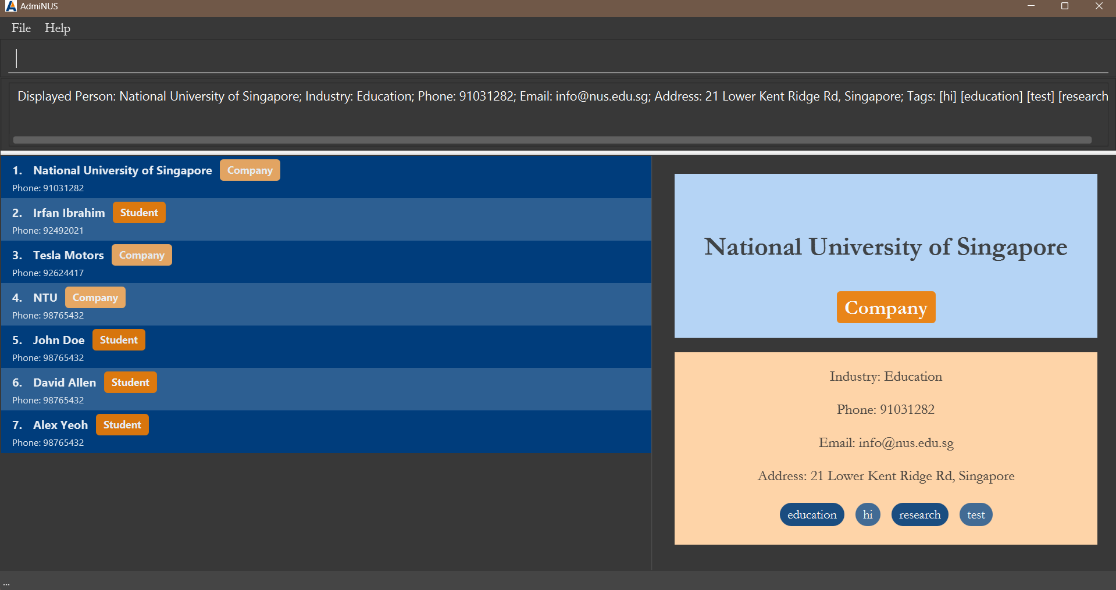Focus the command input box
1116x590 pixels.
coord(558,58)
